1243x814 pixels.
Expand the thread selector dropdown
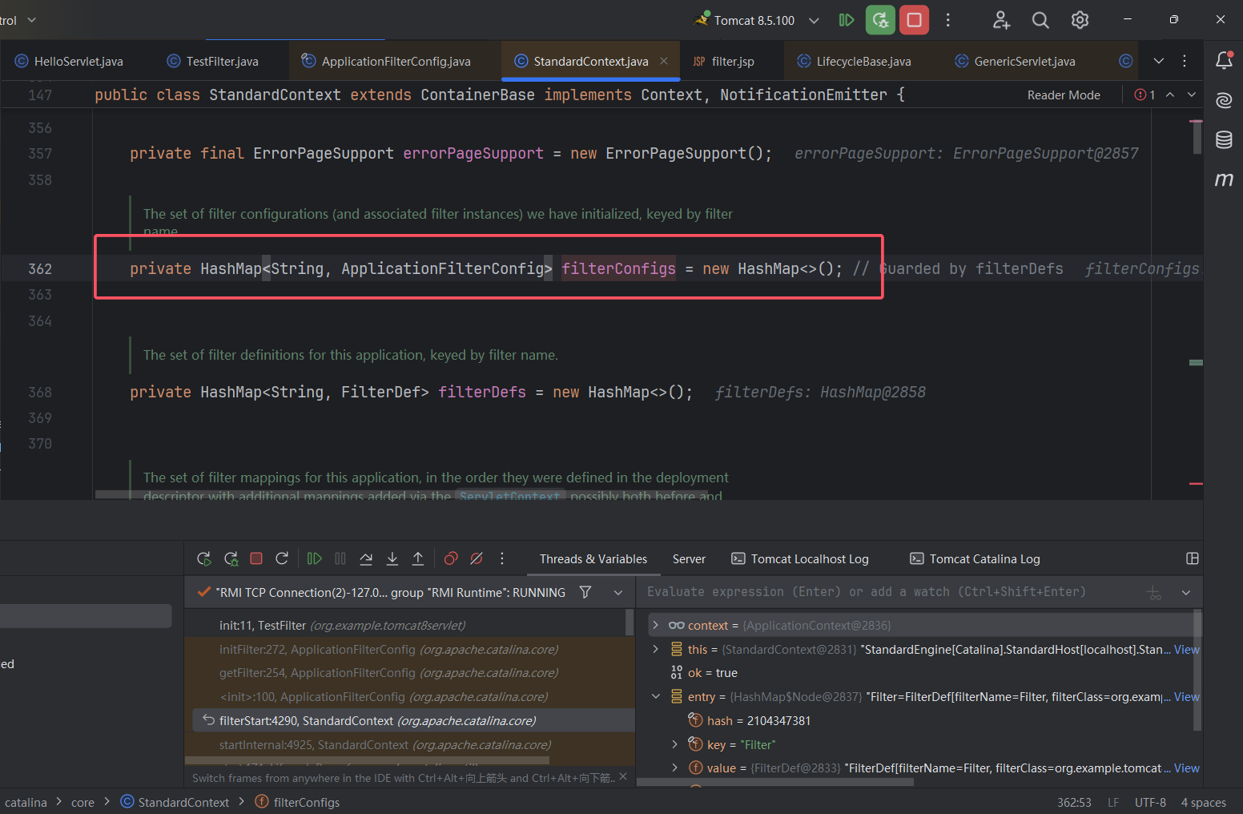click(618, 593)
